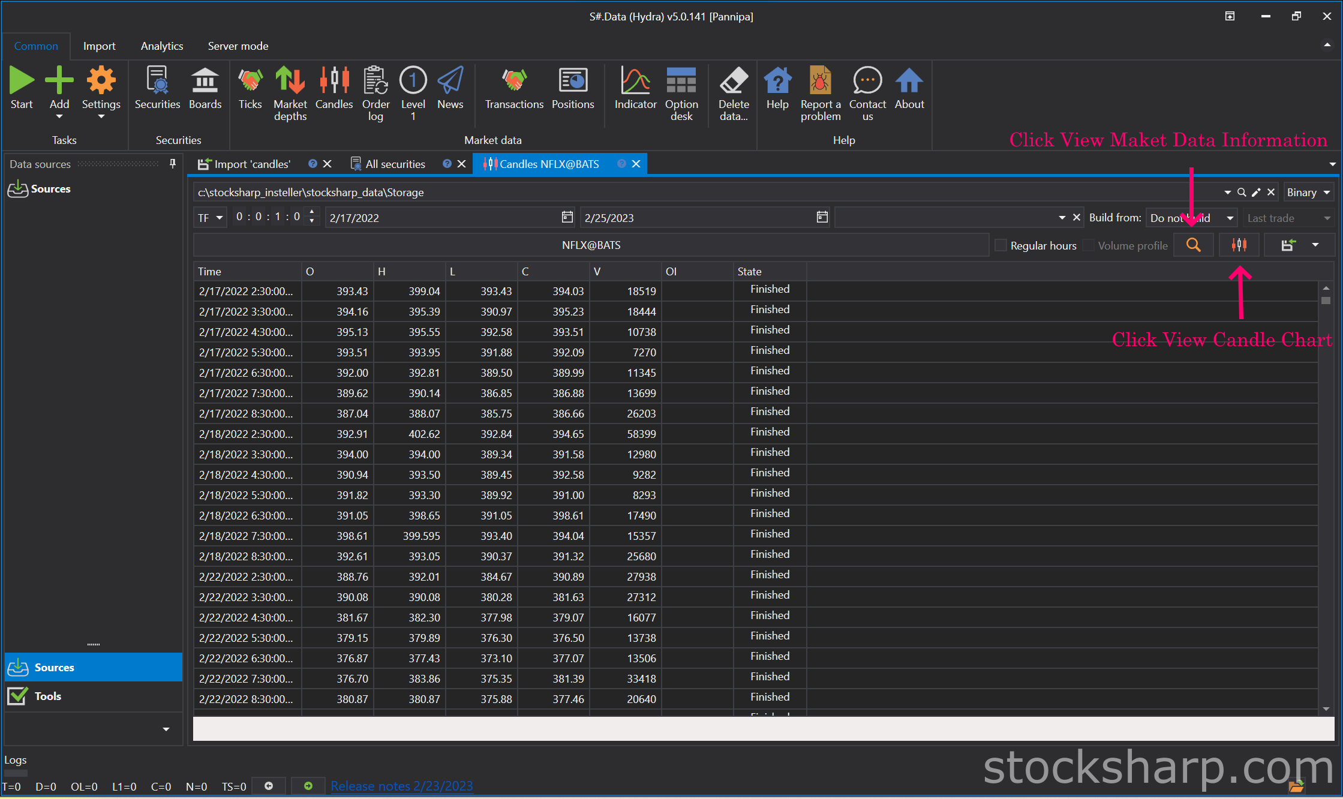Screen dimensions: 1343x799
Task: Sort by the Time column header
Action: coord(247,271)
